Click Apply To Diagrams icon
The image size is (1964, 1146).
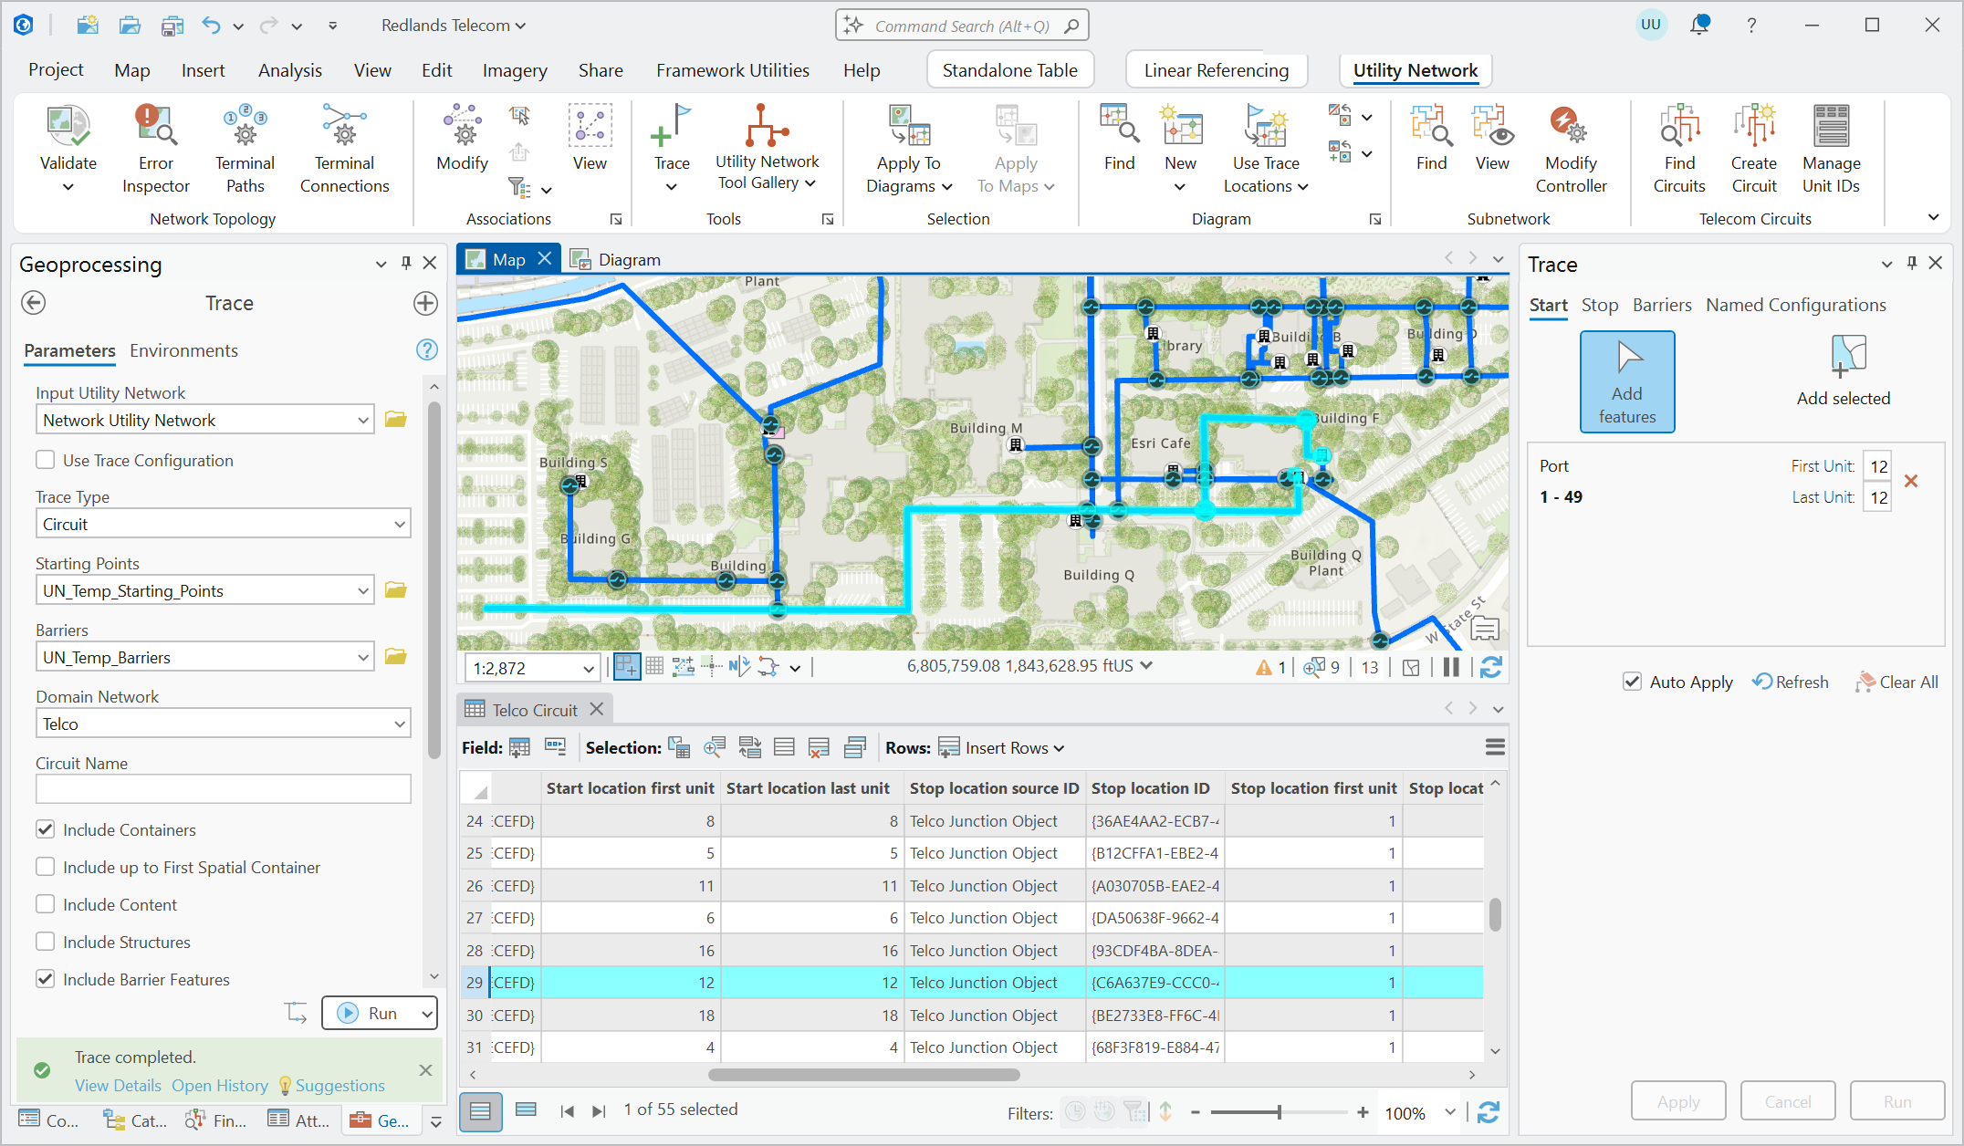click(909, 126)
